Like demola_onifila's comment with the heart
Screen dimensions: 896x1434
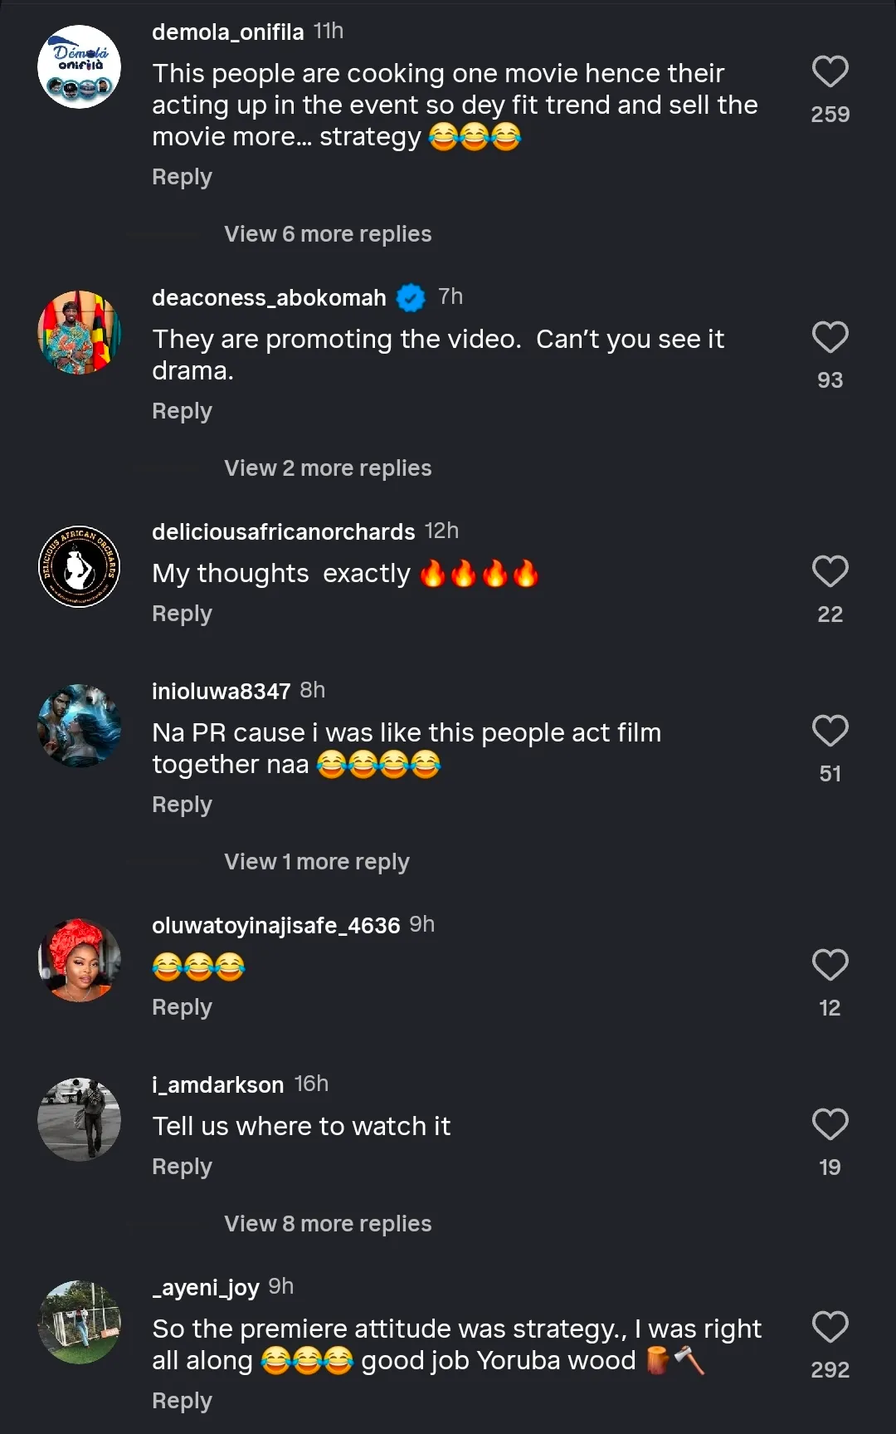tap(830, 72)
